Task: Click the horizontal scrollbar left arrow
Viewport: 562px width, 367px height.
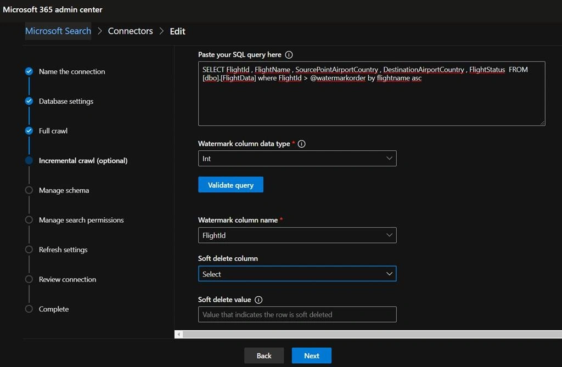Action: (x=178, y=335)
